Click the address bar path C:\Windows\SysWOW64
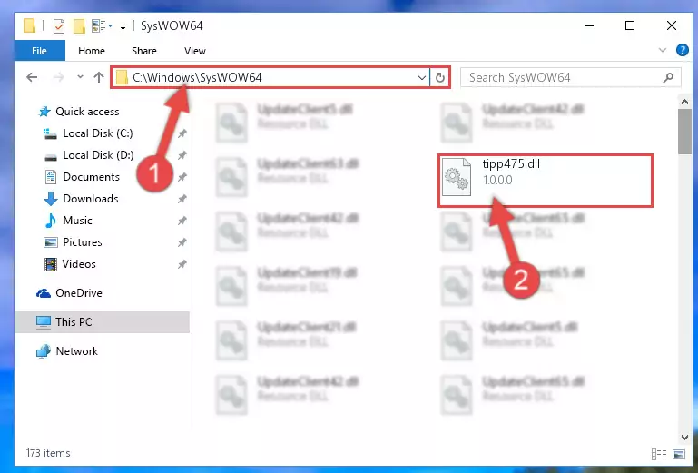Screen dimensions: 698x473 [x=197, y=77]
